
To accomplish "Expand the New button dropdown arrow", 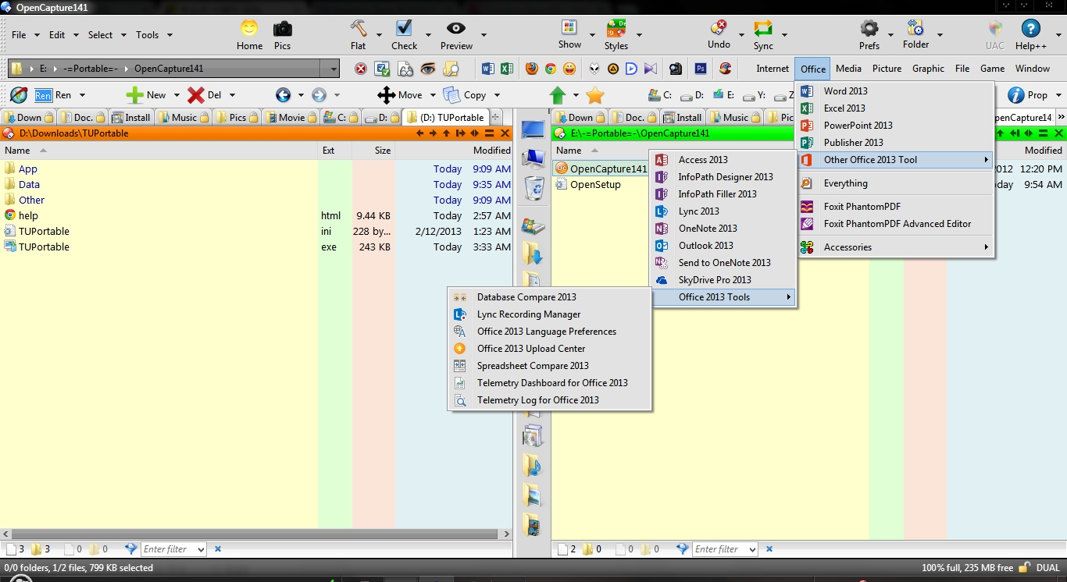I will pyautogui.click(x=177, y=95).
